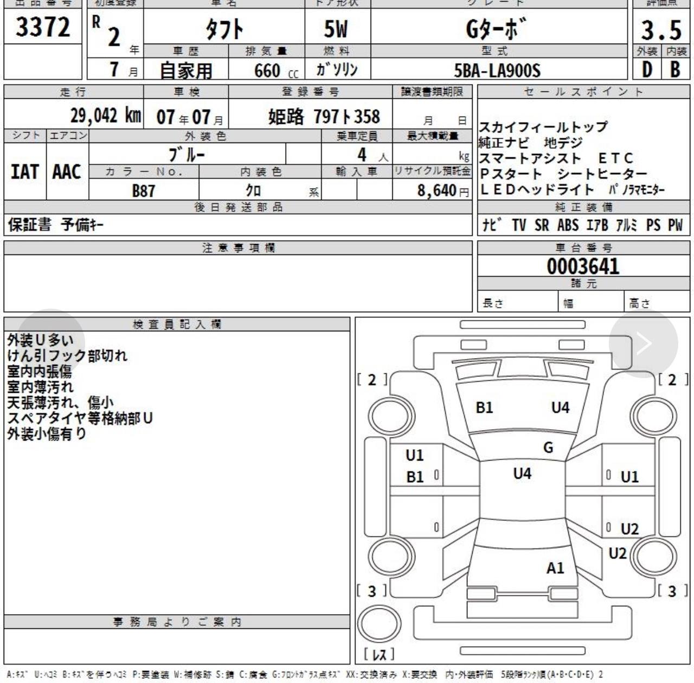Select the note 室内薄汚れ
This screenshot has height=683, width=694.
coord(40,387)
